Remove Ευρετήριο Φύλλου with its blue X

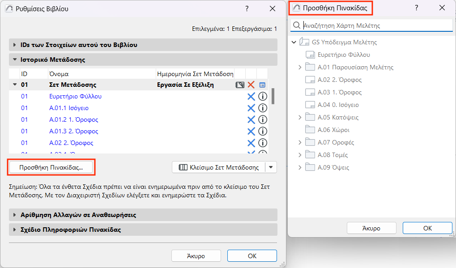pos(251,96)
